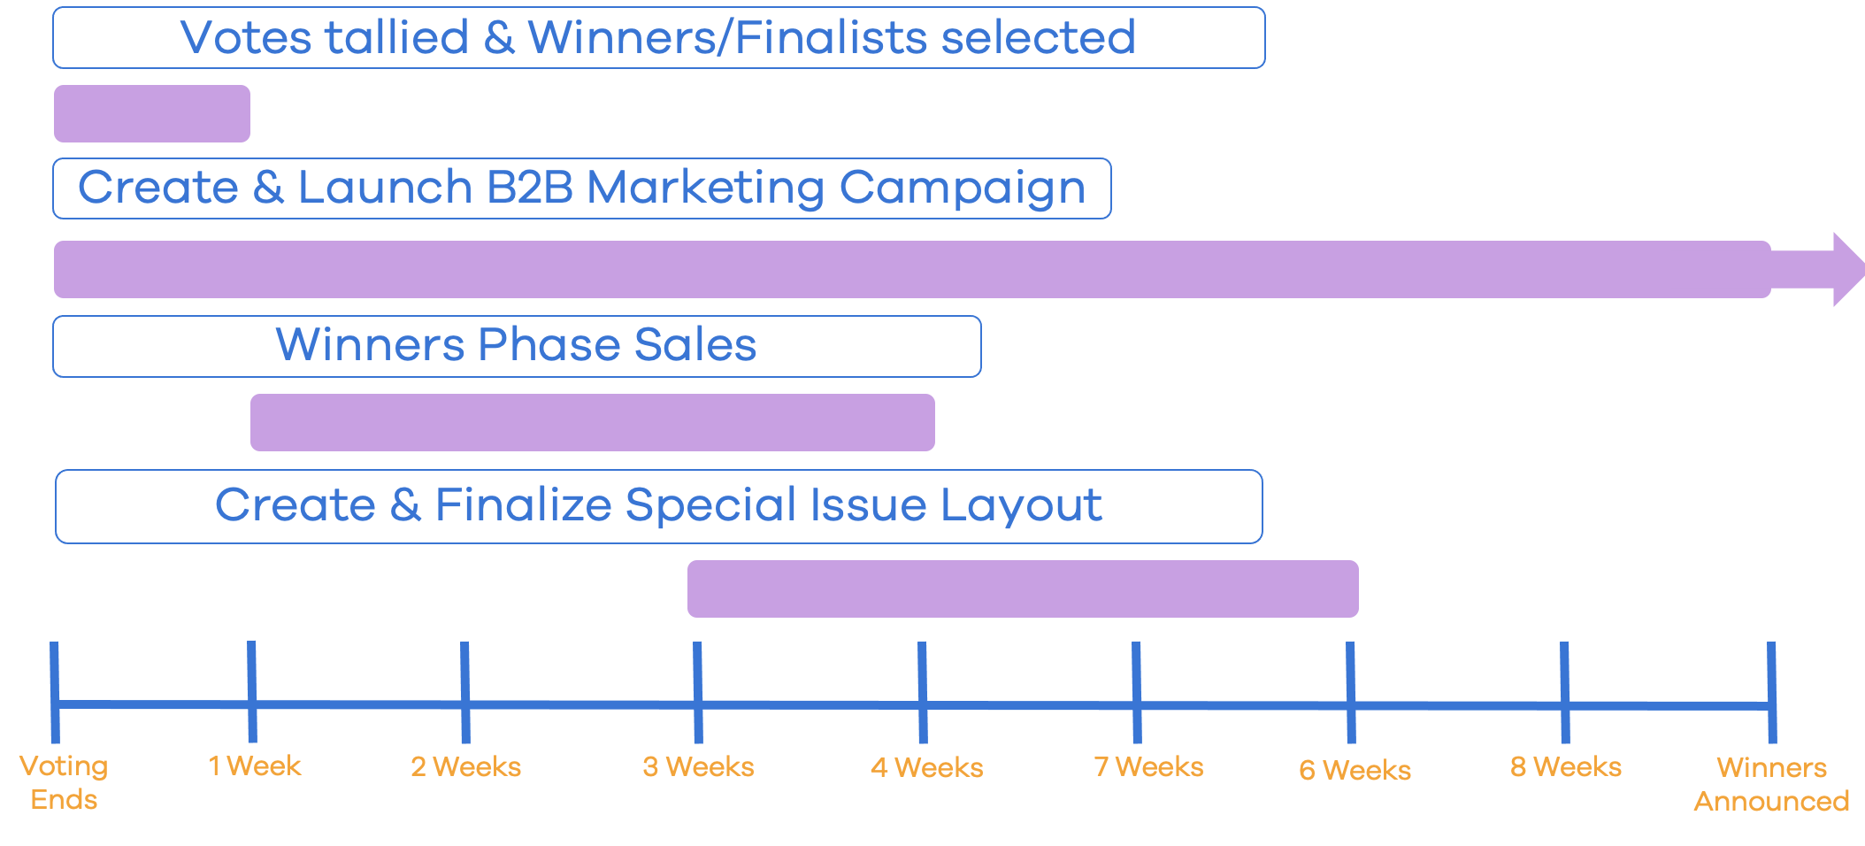Click the "Winners Phase Sales" label box
This screenshot has height=846, width=1865.
point(517,346)
